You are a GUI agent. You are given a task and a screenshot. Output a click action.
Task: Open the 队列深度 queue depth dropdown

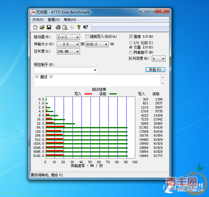158,59
